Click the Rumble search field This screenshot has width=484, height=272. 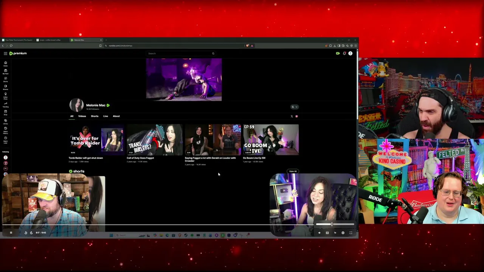[181, 53]
